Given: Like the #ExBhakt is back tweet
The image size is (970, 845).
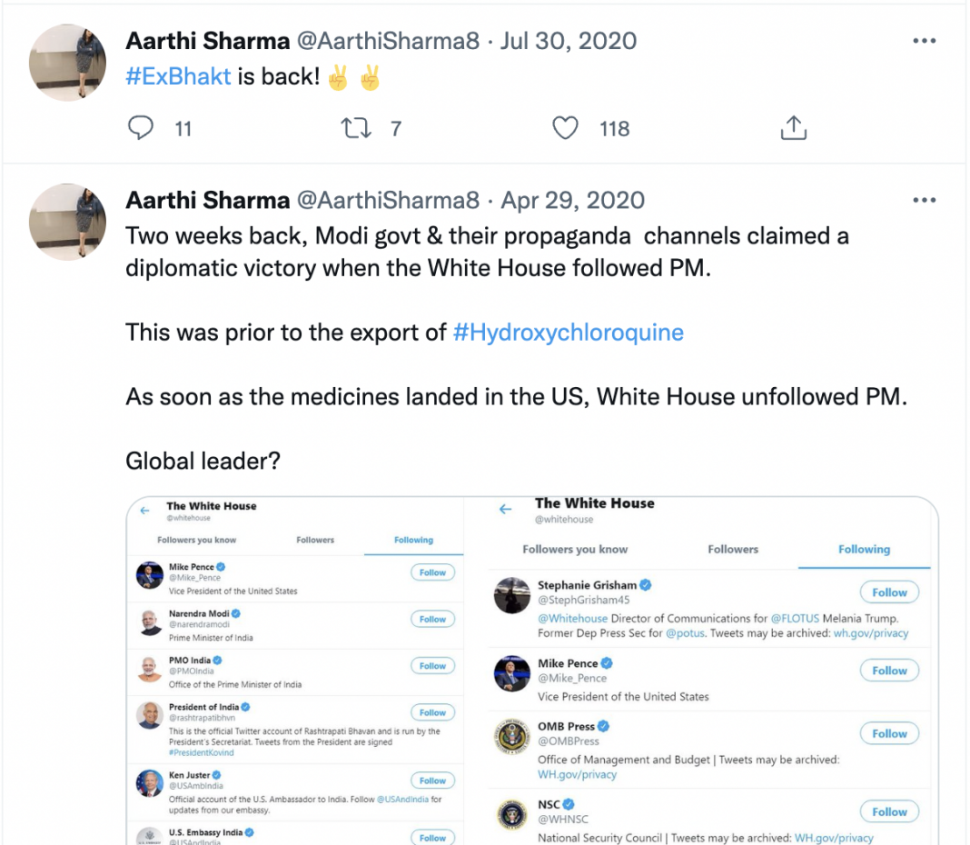Looking at the screenshot, I should tap(566, 129).
